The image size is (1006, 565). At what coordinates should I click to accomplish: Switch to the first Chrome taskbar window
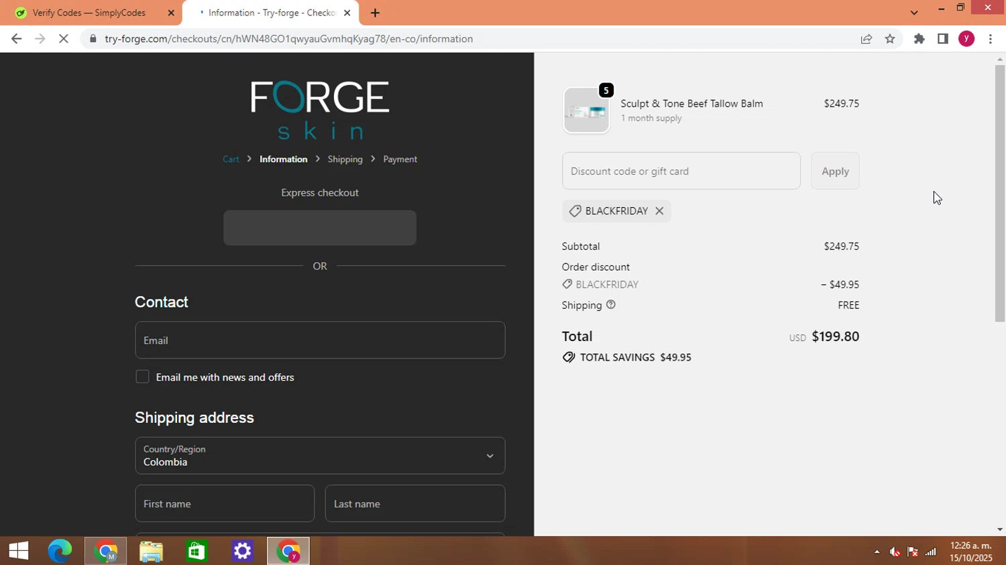(105, 551)
